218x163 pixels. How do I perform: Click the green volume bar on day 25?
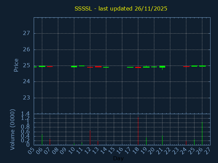194,142
